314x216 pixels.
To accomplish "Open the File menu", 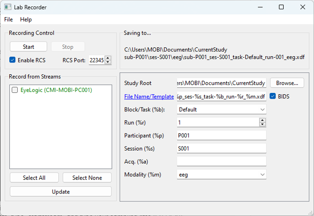I will pyautogui.click(x=8, y=20).
